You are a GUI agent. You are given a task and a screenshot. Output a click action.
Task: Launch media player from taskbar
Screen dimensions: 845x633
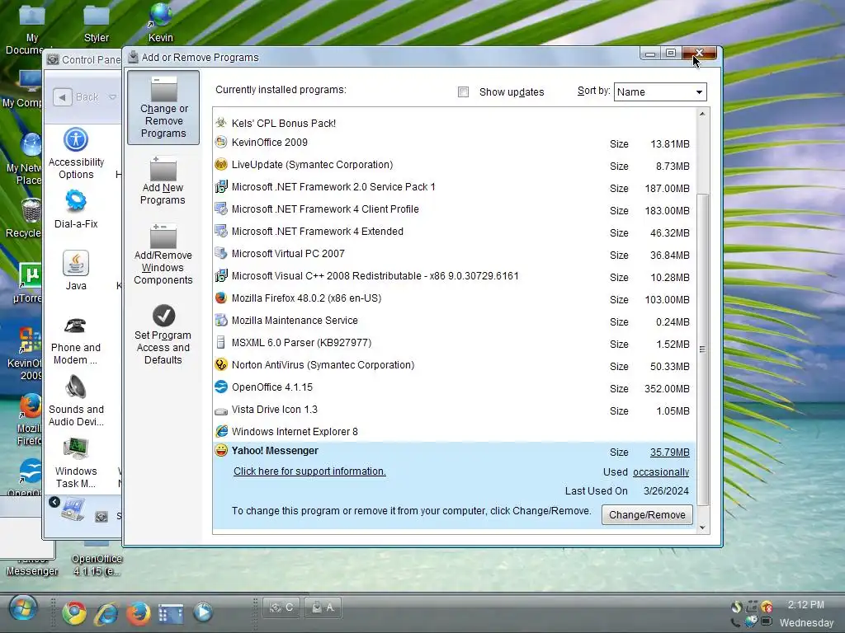(x=203, y=612)
